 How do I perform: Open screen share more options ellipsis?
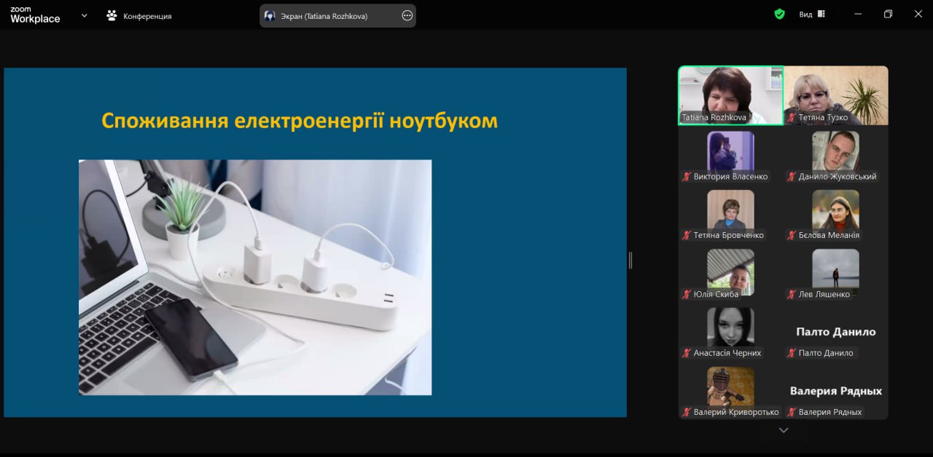(407, 15)
